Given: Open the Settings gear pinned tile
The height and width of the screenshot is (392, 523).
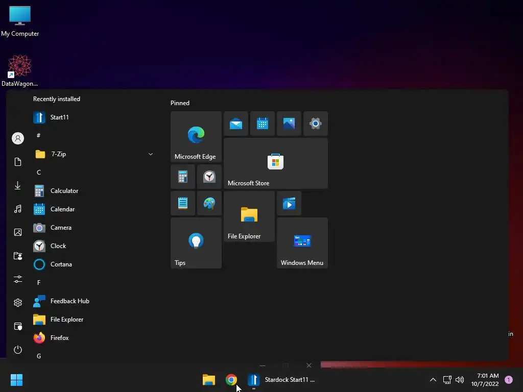Looking at the screenshot, I should [316, 124].
